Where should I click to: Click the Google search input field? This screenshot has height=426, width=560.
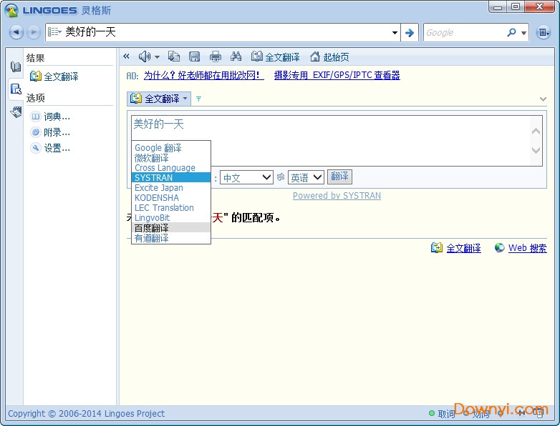(464, 33)
